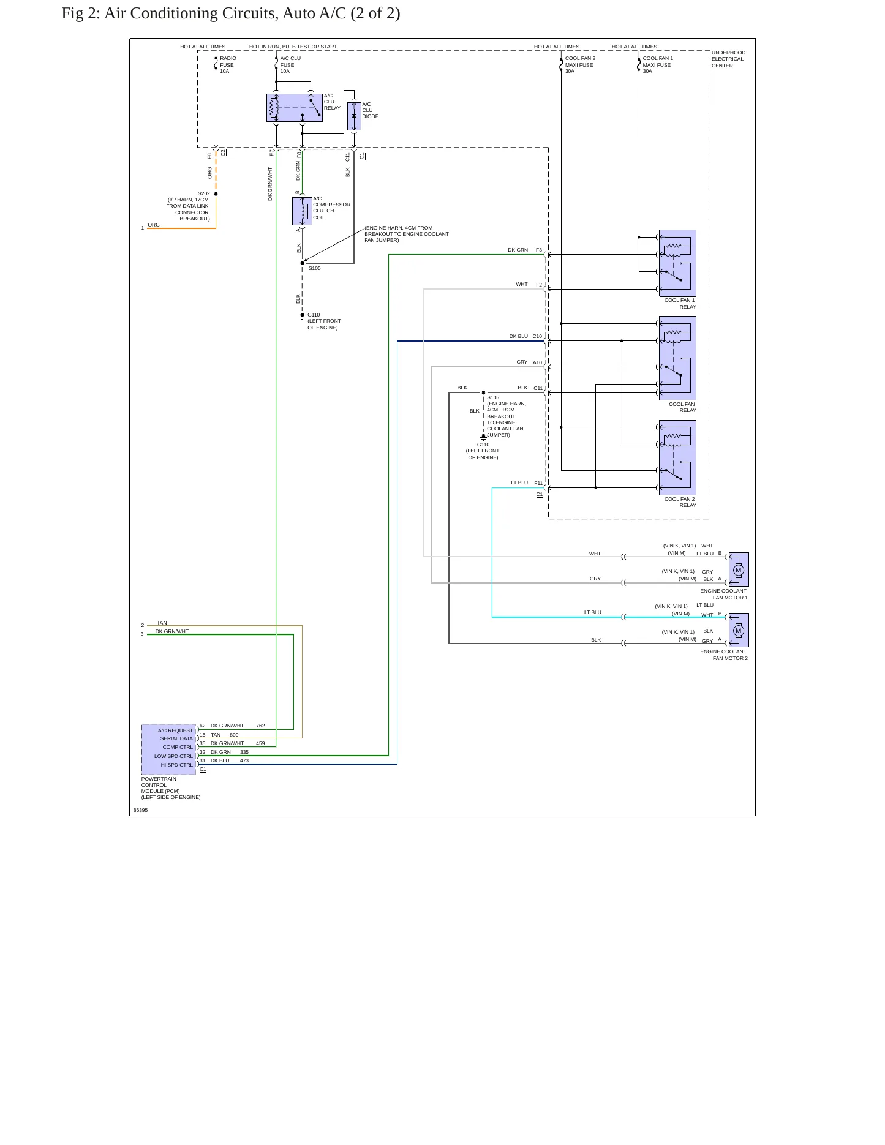
Task: Select the Powertrain Control Module box
Action: click(169, 749)
